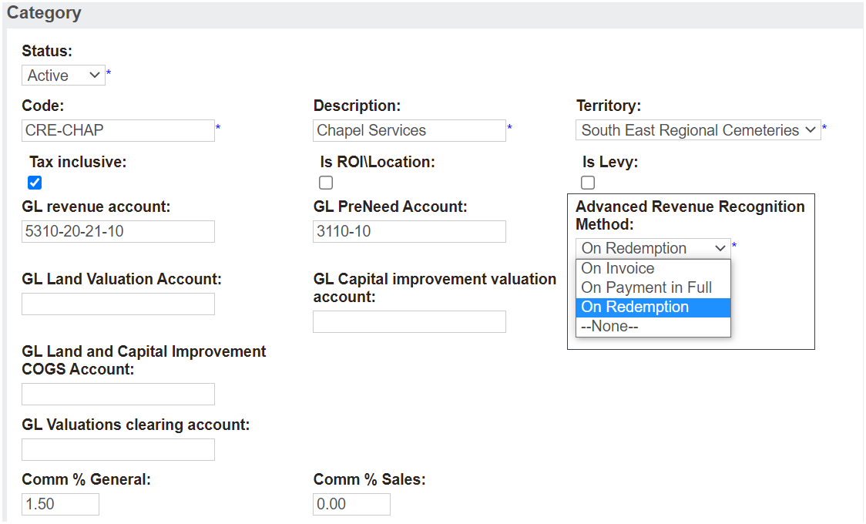Click the Advanced Revenue Recognition Method label
This screenshot has width=866, height=524.
pyautogui.click(x=690, y=215)
